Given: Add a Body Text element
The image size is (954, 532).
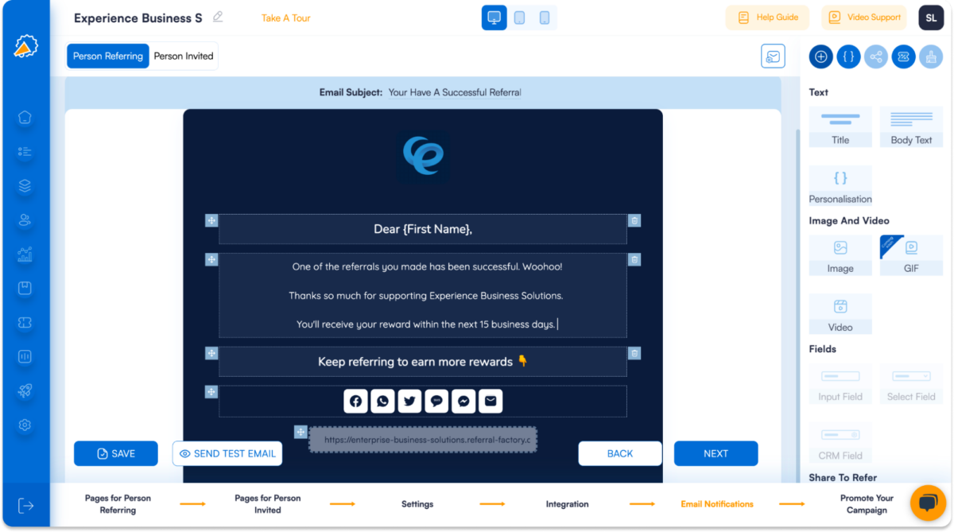Looking at the screenshot, I should [x=910, y=126].
